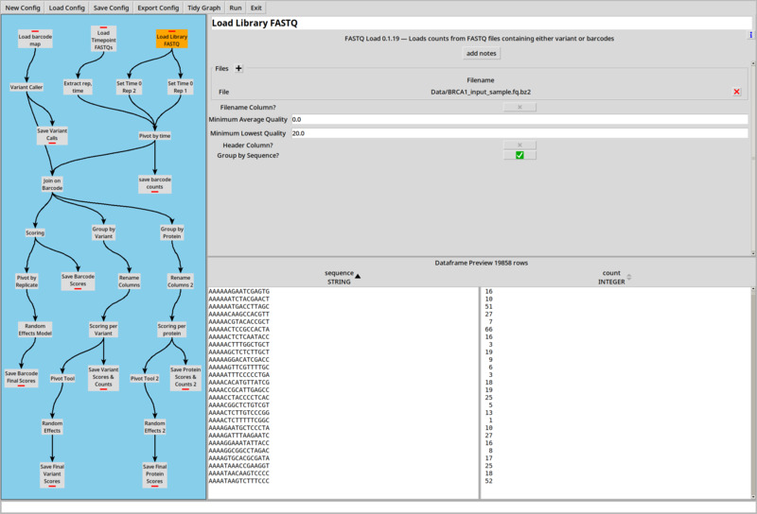
Task: Select the Save Barcode Final Scores node
Action: click(21, 377)
